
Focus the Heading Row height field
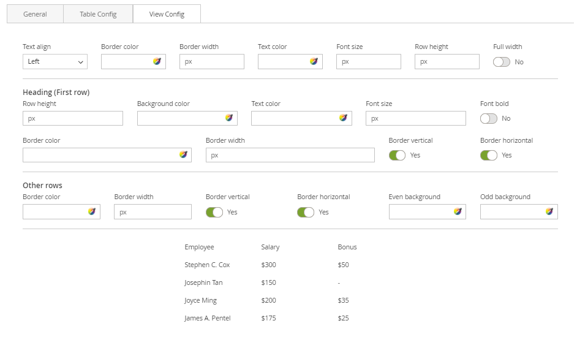click(x=72, y=118)
